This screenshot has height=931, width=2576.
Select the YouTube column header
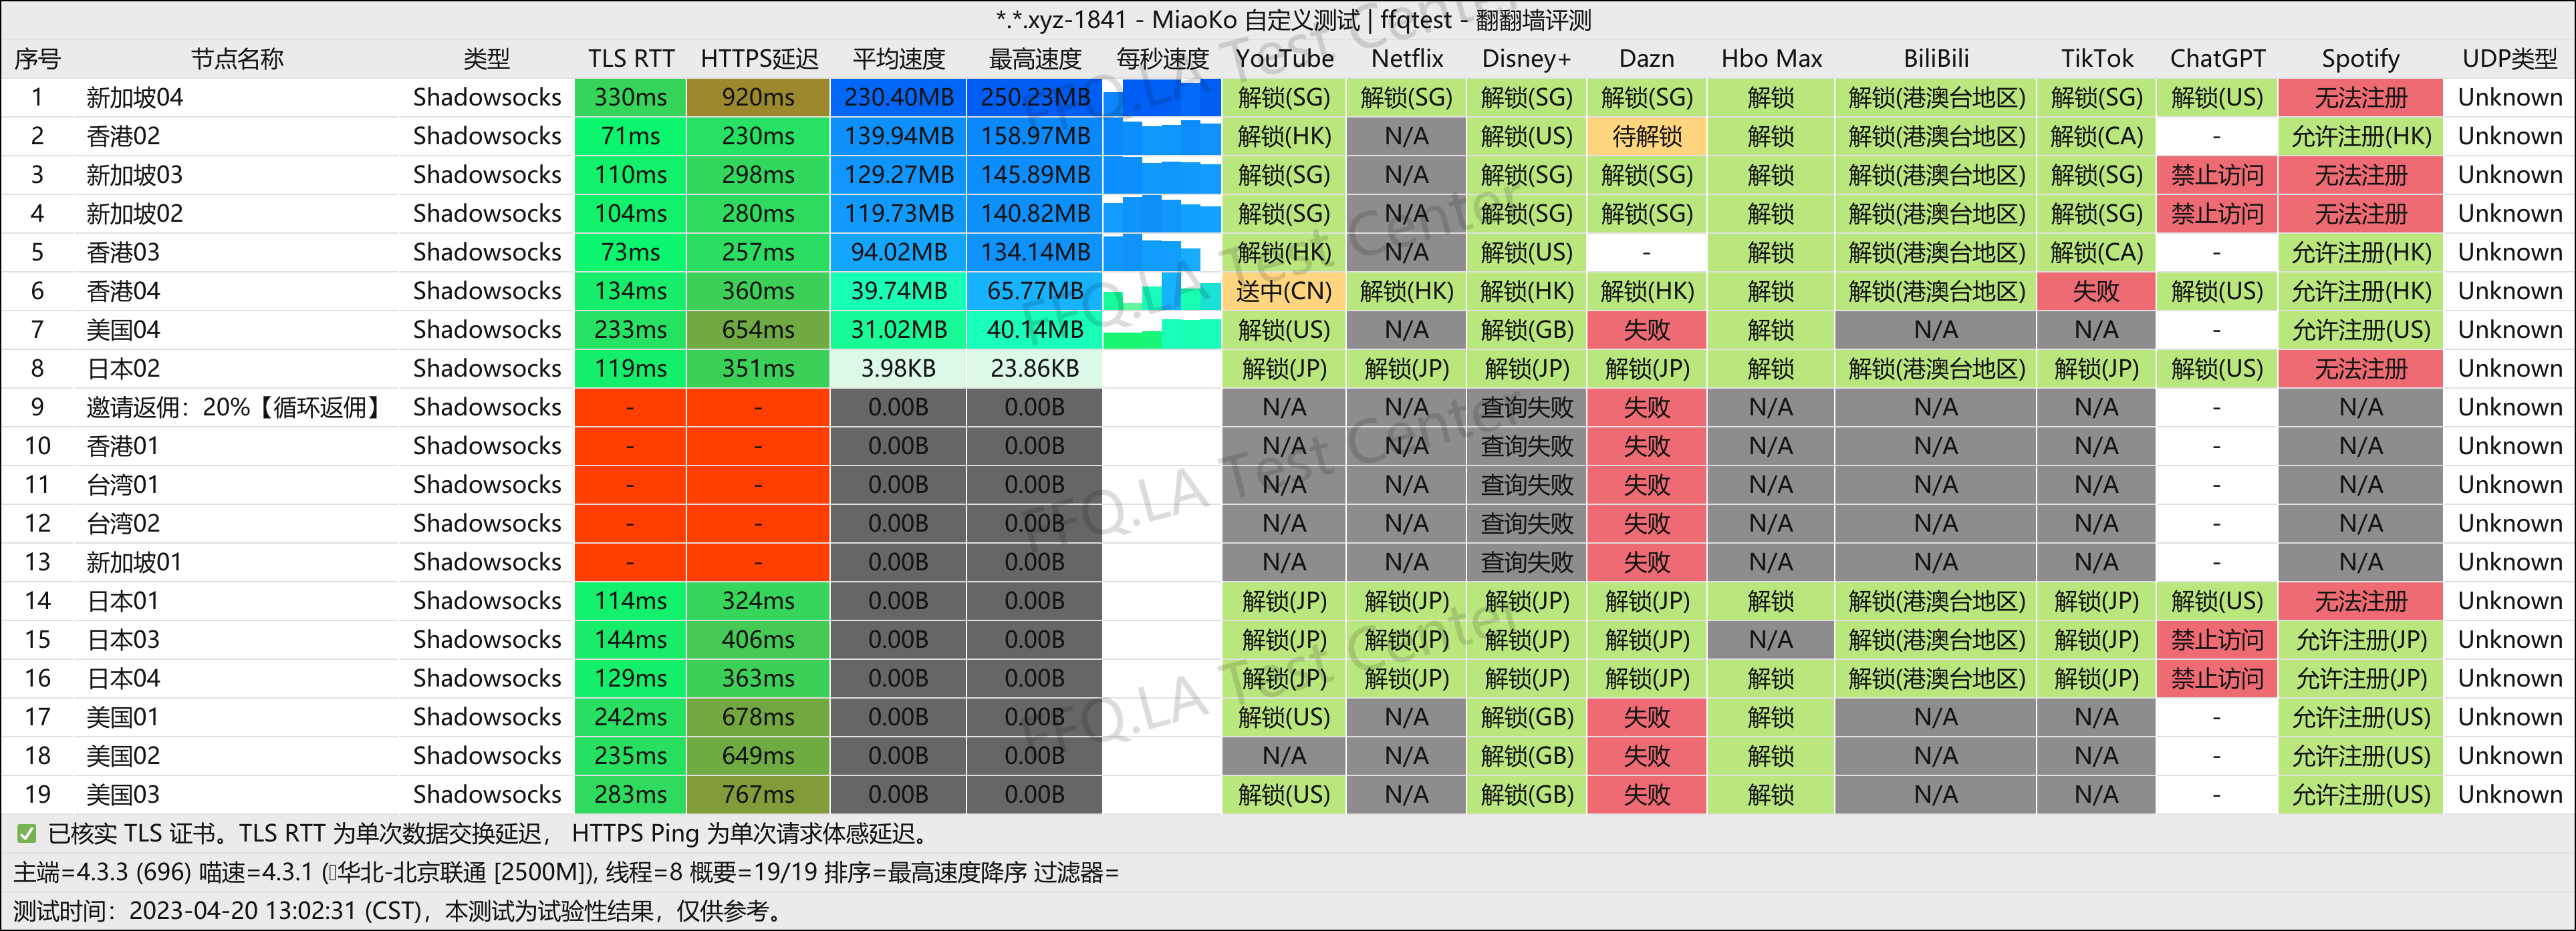point(1284,59)
